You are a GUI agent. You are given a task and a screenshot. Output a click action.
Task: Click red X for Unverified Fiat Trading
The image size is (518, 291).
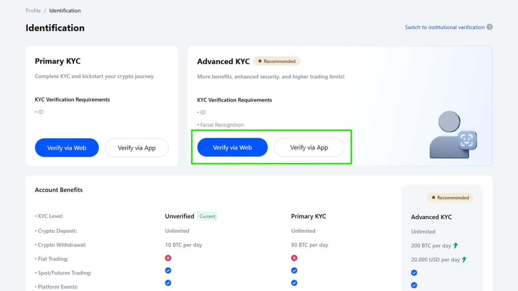pos(168,258)
